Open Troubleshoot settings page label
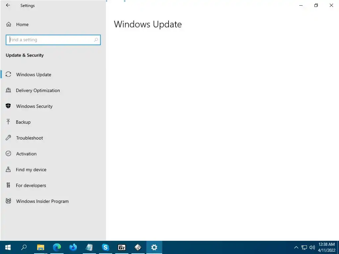The height and width of the screenshot is (254, 339). click(29, 138)
